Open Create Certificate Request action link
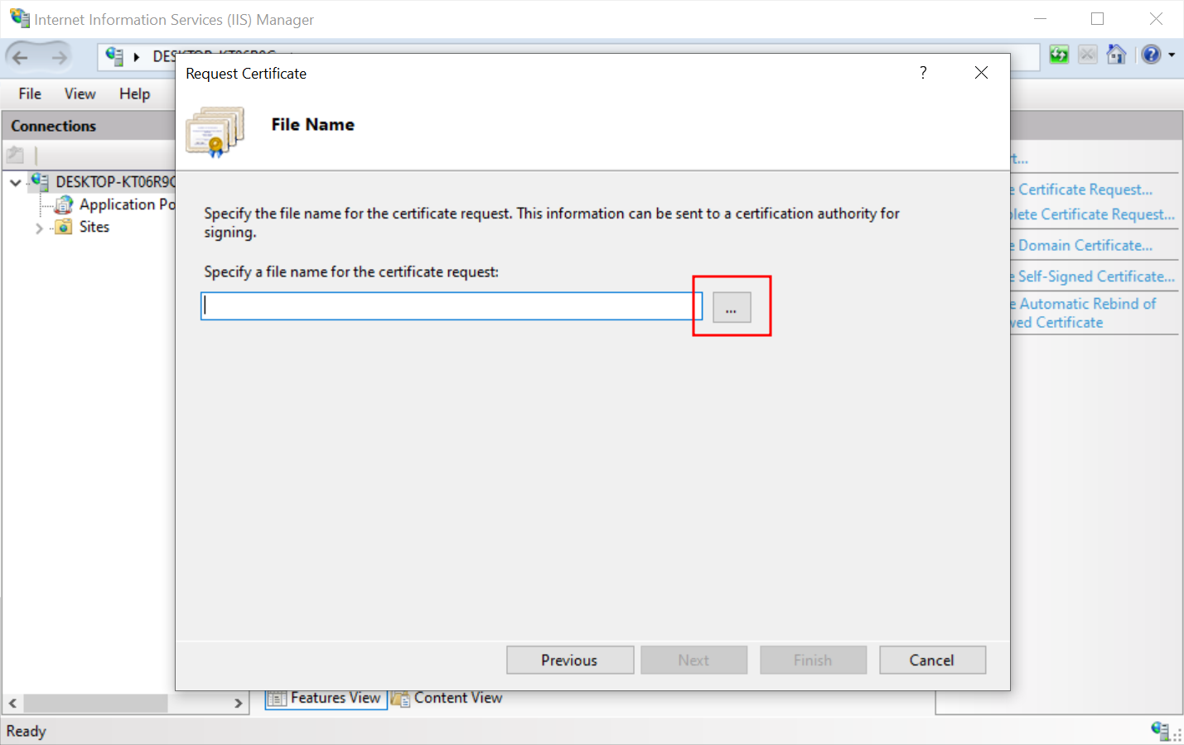The width and height of the screenshot is (1184, 745). (x=1081, y=190)
